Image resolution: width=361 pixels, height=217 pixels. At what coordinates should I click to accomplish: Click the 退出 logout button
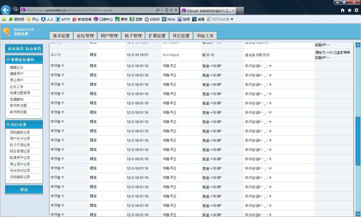point(24,190)
